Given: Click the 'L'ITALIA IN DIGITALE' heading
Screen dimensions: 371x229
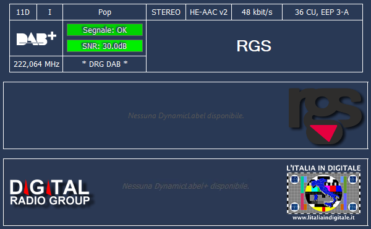Looking at the screenshot, I should pyautogui.click(x=323, y=168).
